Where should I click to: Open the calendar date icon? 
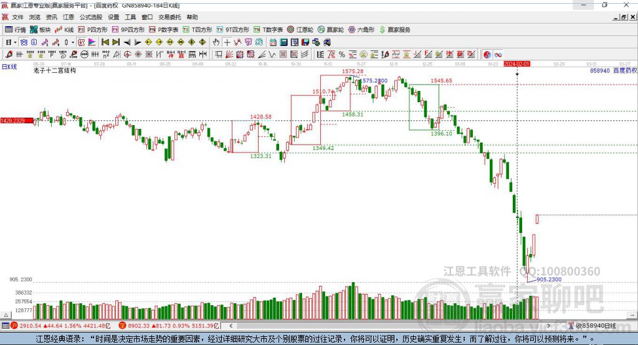[x=273, y=42]
